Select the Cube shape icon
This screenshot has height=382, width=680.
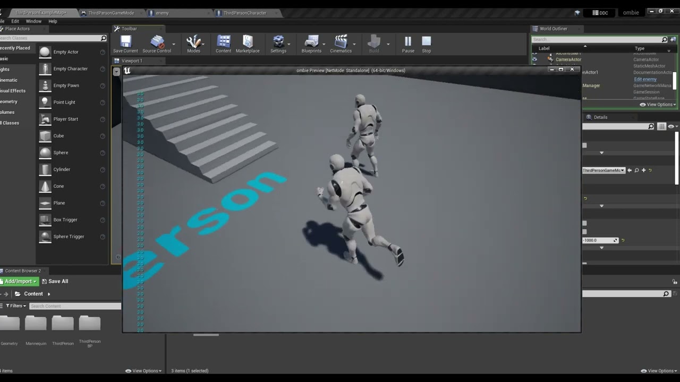coord(45,136)
